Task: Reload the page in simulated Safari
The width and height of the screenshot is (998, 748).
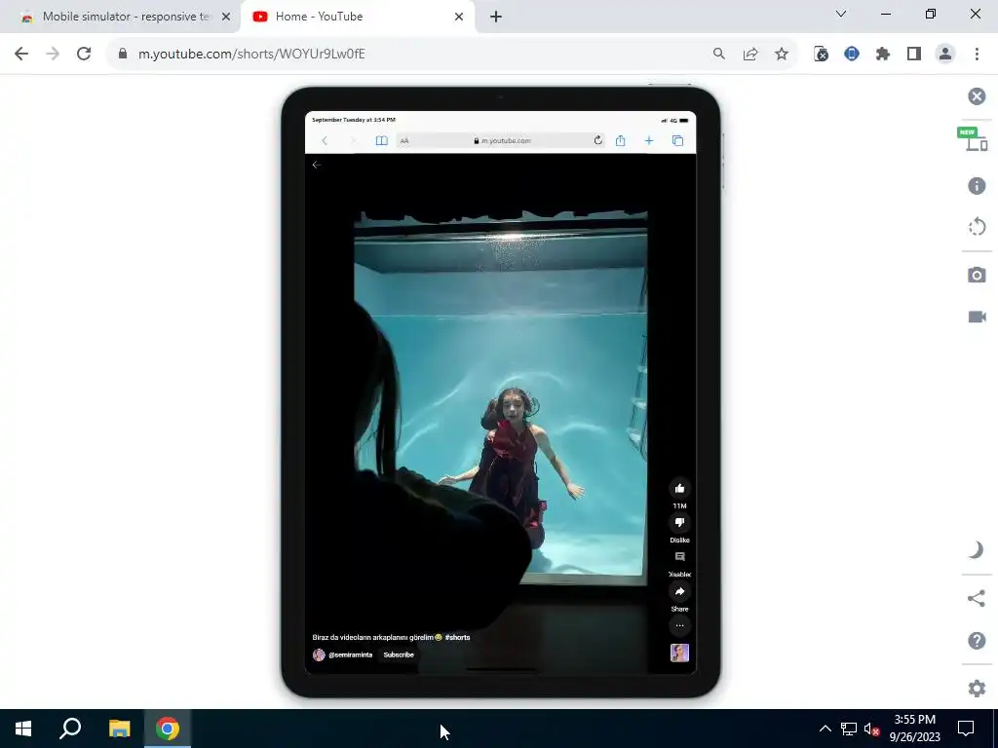Action: coord(597,140)
